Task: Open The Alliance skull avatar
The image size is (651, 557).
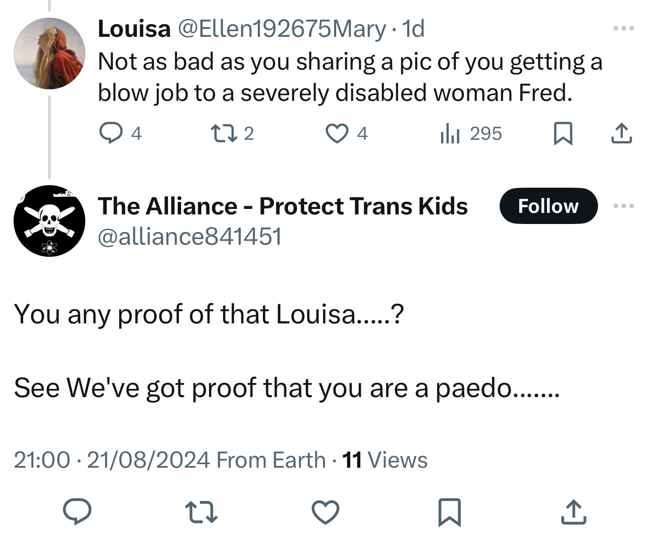Action: [x=49, y=220]
